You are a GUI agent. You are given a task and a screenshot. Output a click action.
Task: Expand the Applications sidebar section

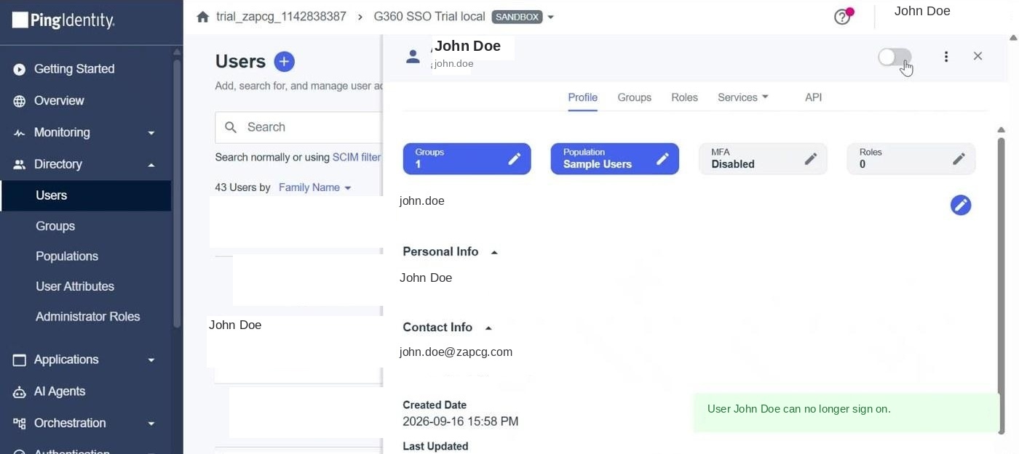(151, 360)
